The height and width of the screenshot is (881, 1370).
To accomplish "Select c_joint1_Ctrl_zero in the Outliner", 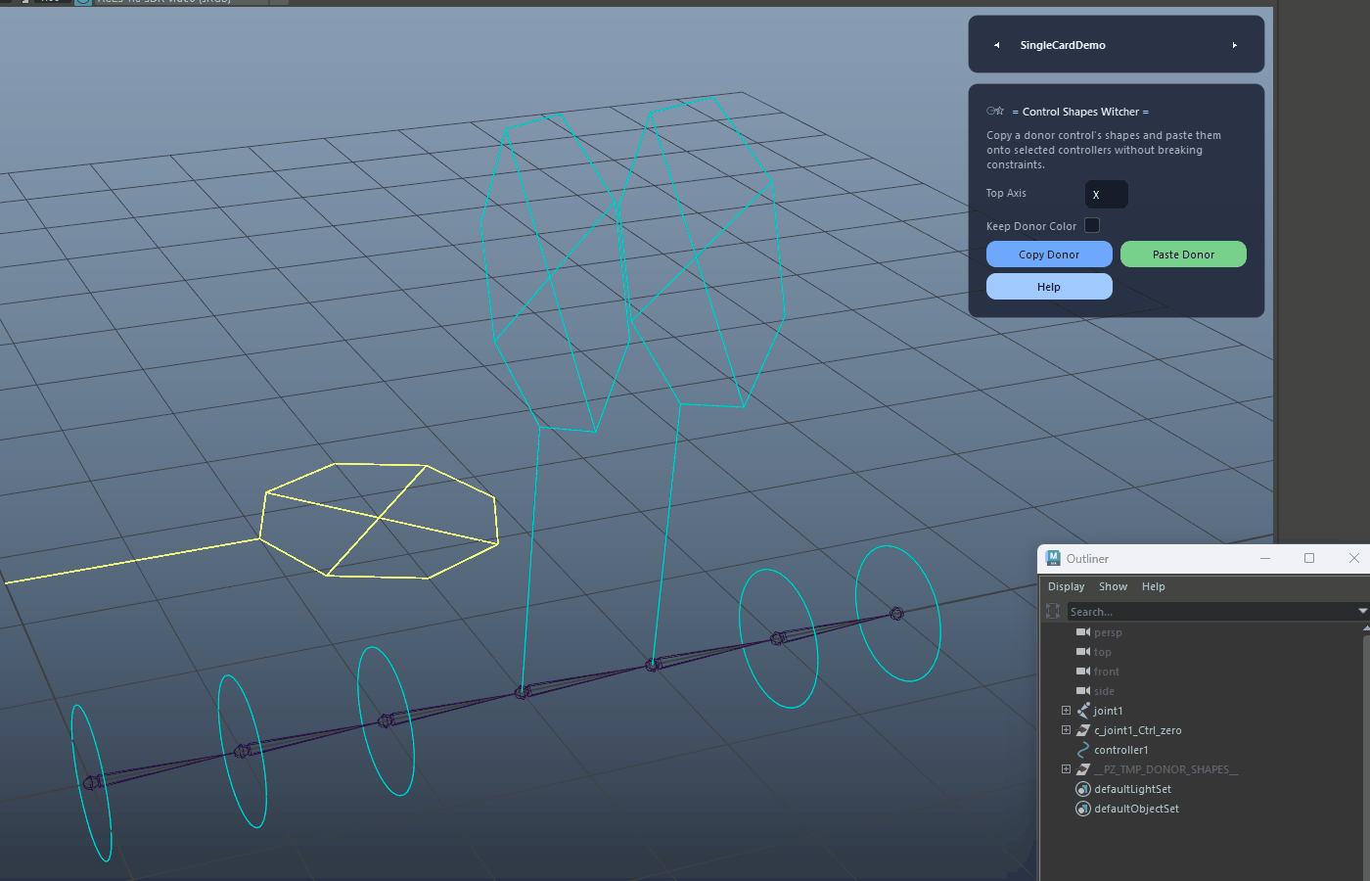I will click(1138, 730).
